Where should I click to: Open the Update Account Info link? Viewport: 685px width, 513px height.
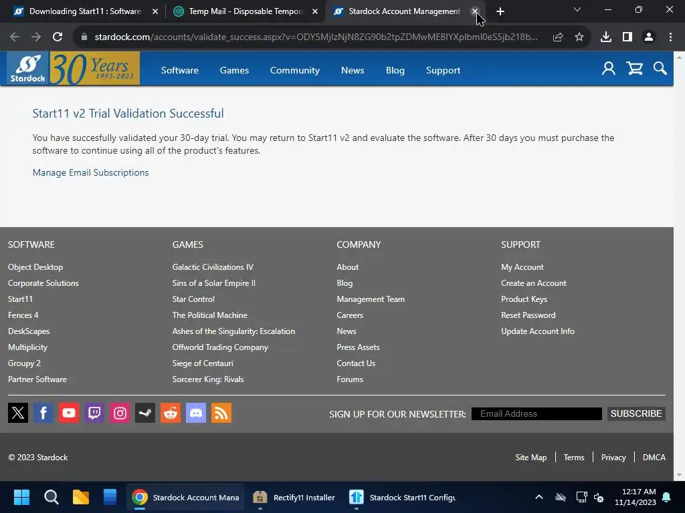point(538,331)
